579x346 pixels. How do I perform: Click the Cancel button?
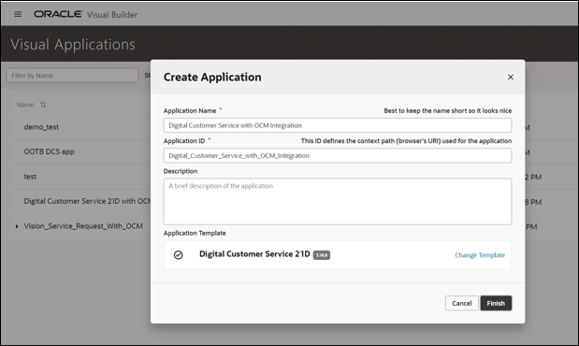click(461, 303)
